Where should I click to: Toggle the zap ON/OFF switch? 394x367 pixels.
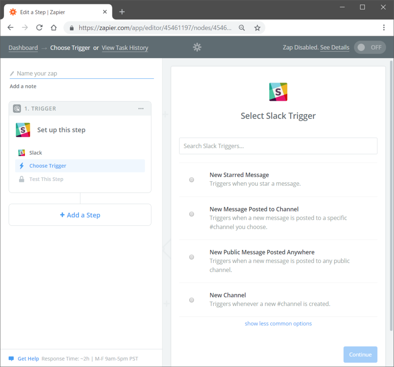[370, 47]
